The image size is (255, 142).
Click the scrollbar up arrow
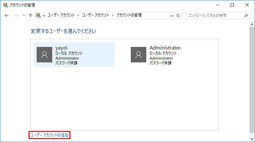(x=252, y=25)
